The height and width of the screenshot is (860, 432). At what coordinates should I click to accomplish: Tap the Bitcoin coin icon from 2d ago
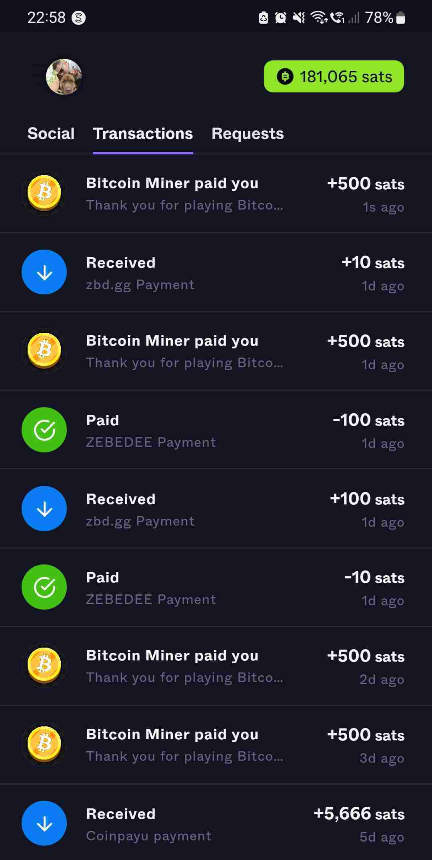44,666
